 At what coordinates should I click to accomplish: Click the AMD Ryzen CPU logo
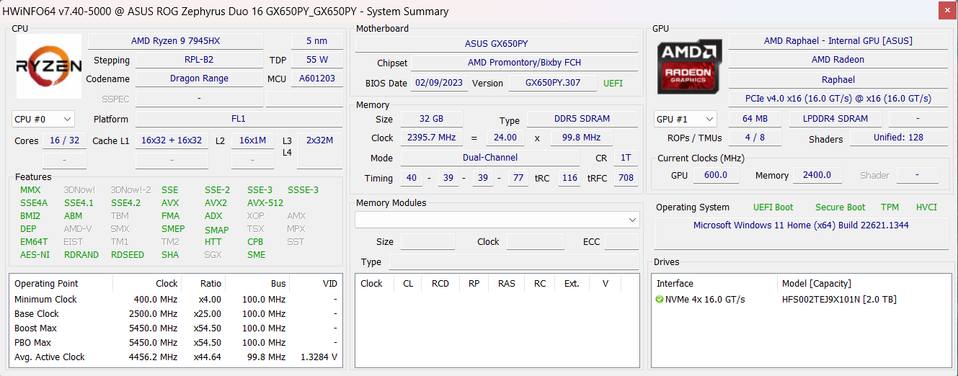pos(49,66)
